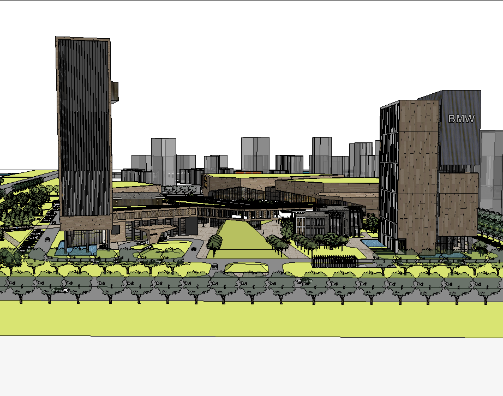Image resolution: width=503 pixels, height=396 pixels.
Task: Select the oval green traffic island
Action: [x=247, y=268]
